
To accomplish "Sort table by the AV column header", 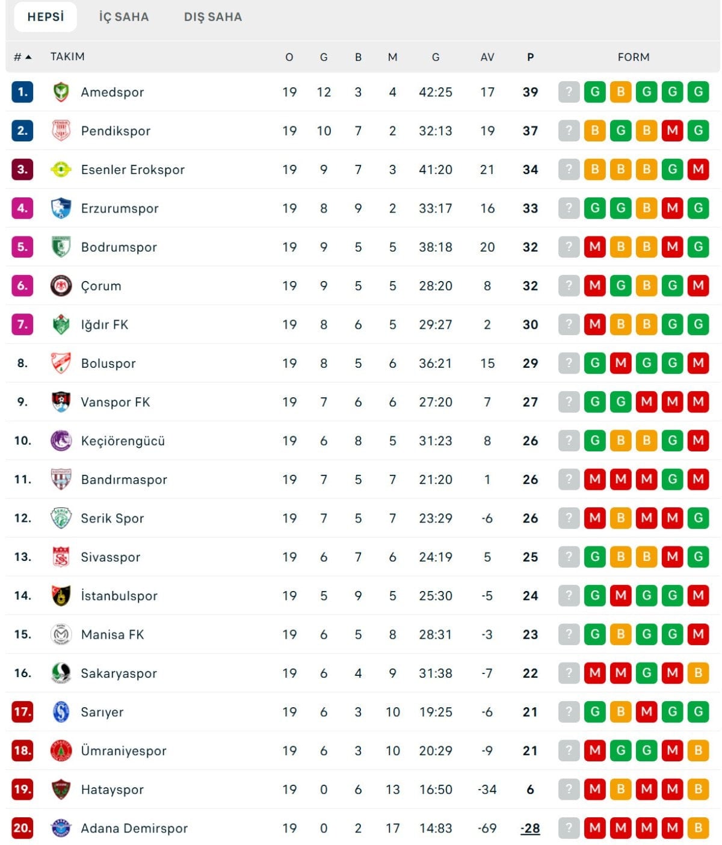I will 487,57.
